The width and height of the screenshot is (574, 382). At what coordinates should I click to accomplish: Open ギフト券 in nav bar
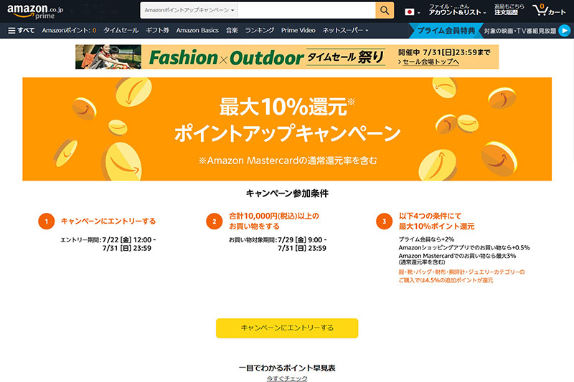[x=157, y=30]
